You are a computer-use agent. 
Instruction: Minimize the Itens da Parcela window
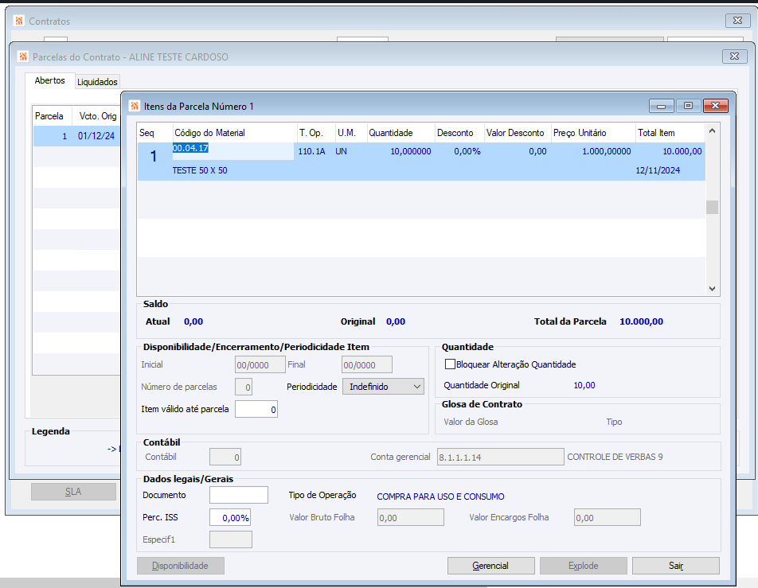tap(661, 106)
